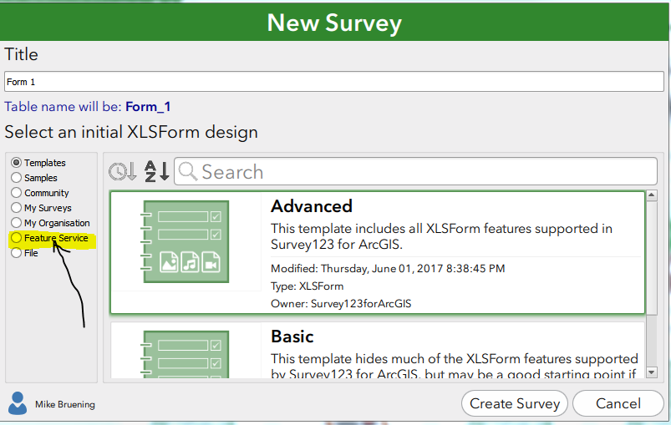This screenshot has width=671, height=425.
Task: Select the Advanced template title
Action: pos(312,206)
